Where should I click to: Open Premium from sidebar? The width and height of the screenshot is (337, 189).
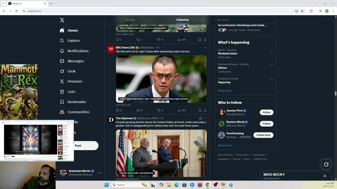[71, 81]
